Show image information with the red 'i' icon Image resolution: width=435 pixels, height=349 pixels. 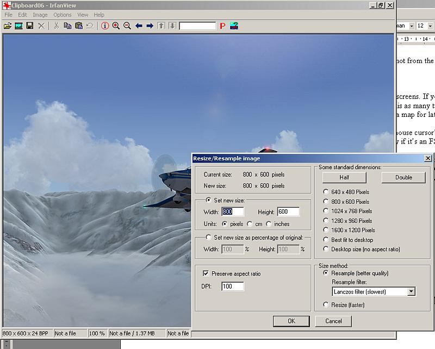tap(105, 26)
